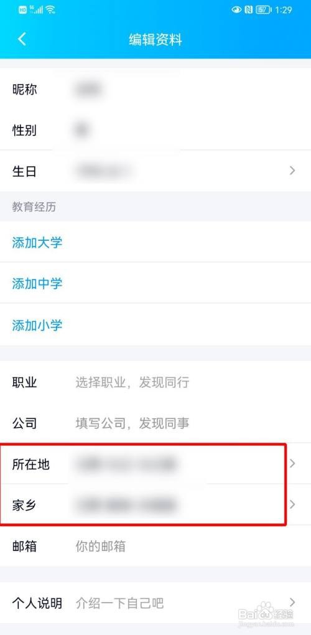Tap the 性别 gender row
311x635 pixels.
(155, 130)
